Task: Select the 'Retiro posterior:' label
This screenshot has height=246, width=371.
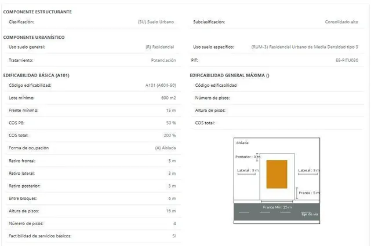Action: [x=24, y=186]
